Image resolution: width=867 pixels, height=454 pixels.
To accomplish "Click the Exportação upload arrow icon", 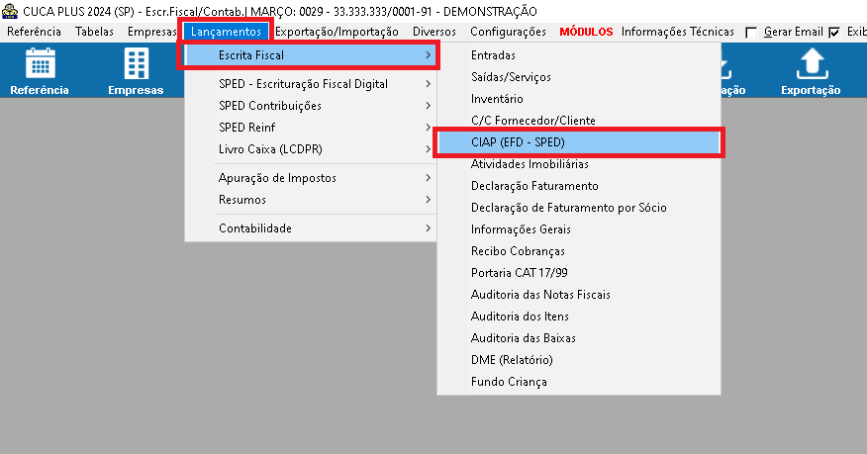I will coord(812,63).
